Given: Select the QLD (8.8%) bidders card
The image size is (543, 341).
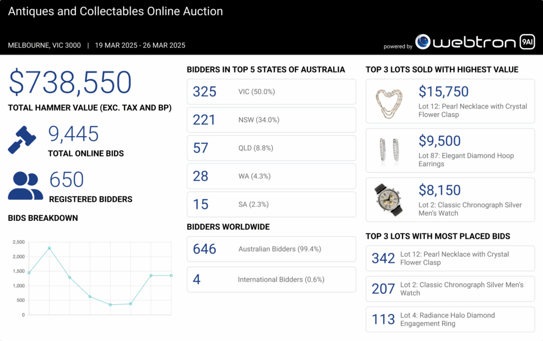Looking at the screenshot, I should pyautogui.click(x=271, y=148).
